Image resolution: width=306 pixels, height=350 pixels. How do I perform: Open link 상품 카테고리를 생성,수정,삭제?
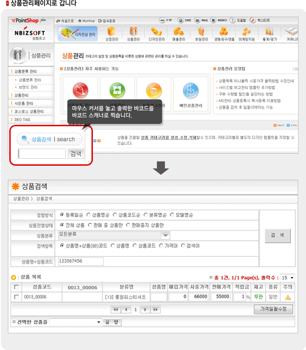[169, 137]
